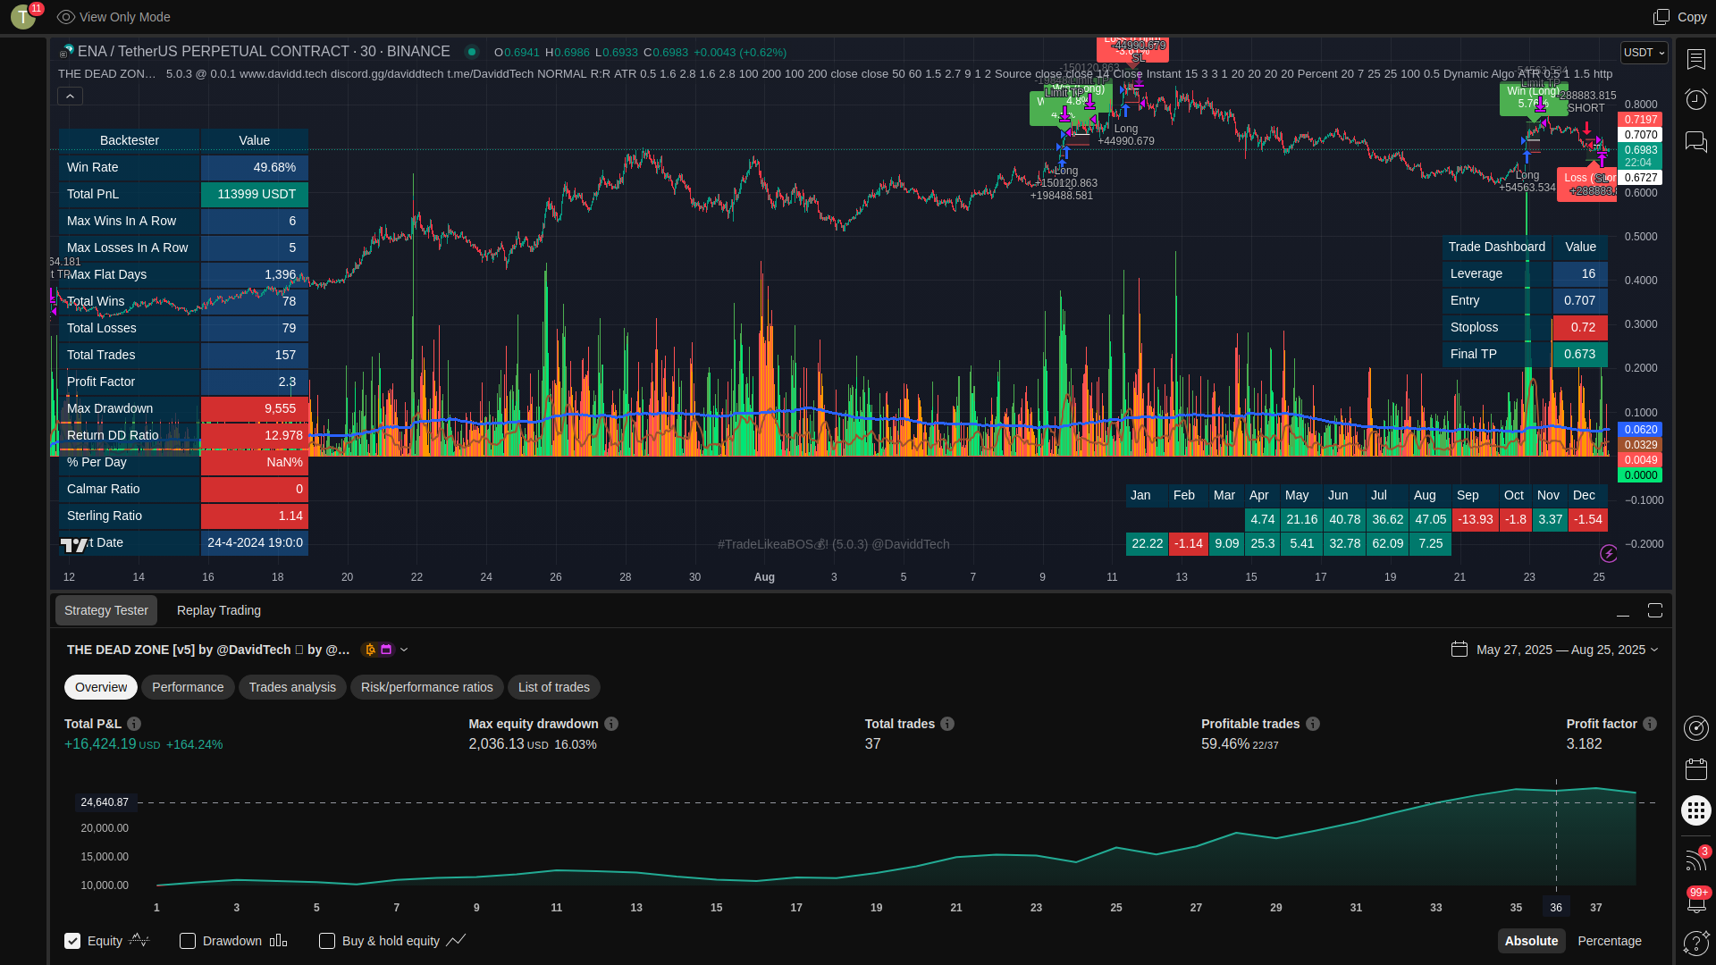The width and height of the screenshot is (1716, 965).
Task: Click the Leverage value 16 cell
Action: pos(1580,273)
